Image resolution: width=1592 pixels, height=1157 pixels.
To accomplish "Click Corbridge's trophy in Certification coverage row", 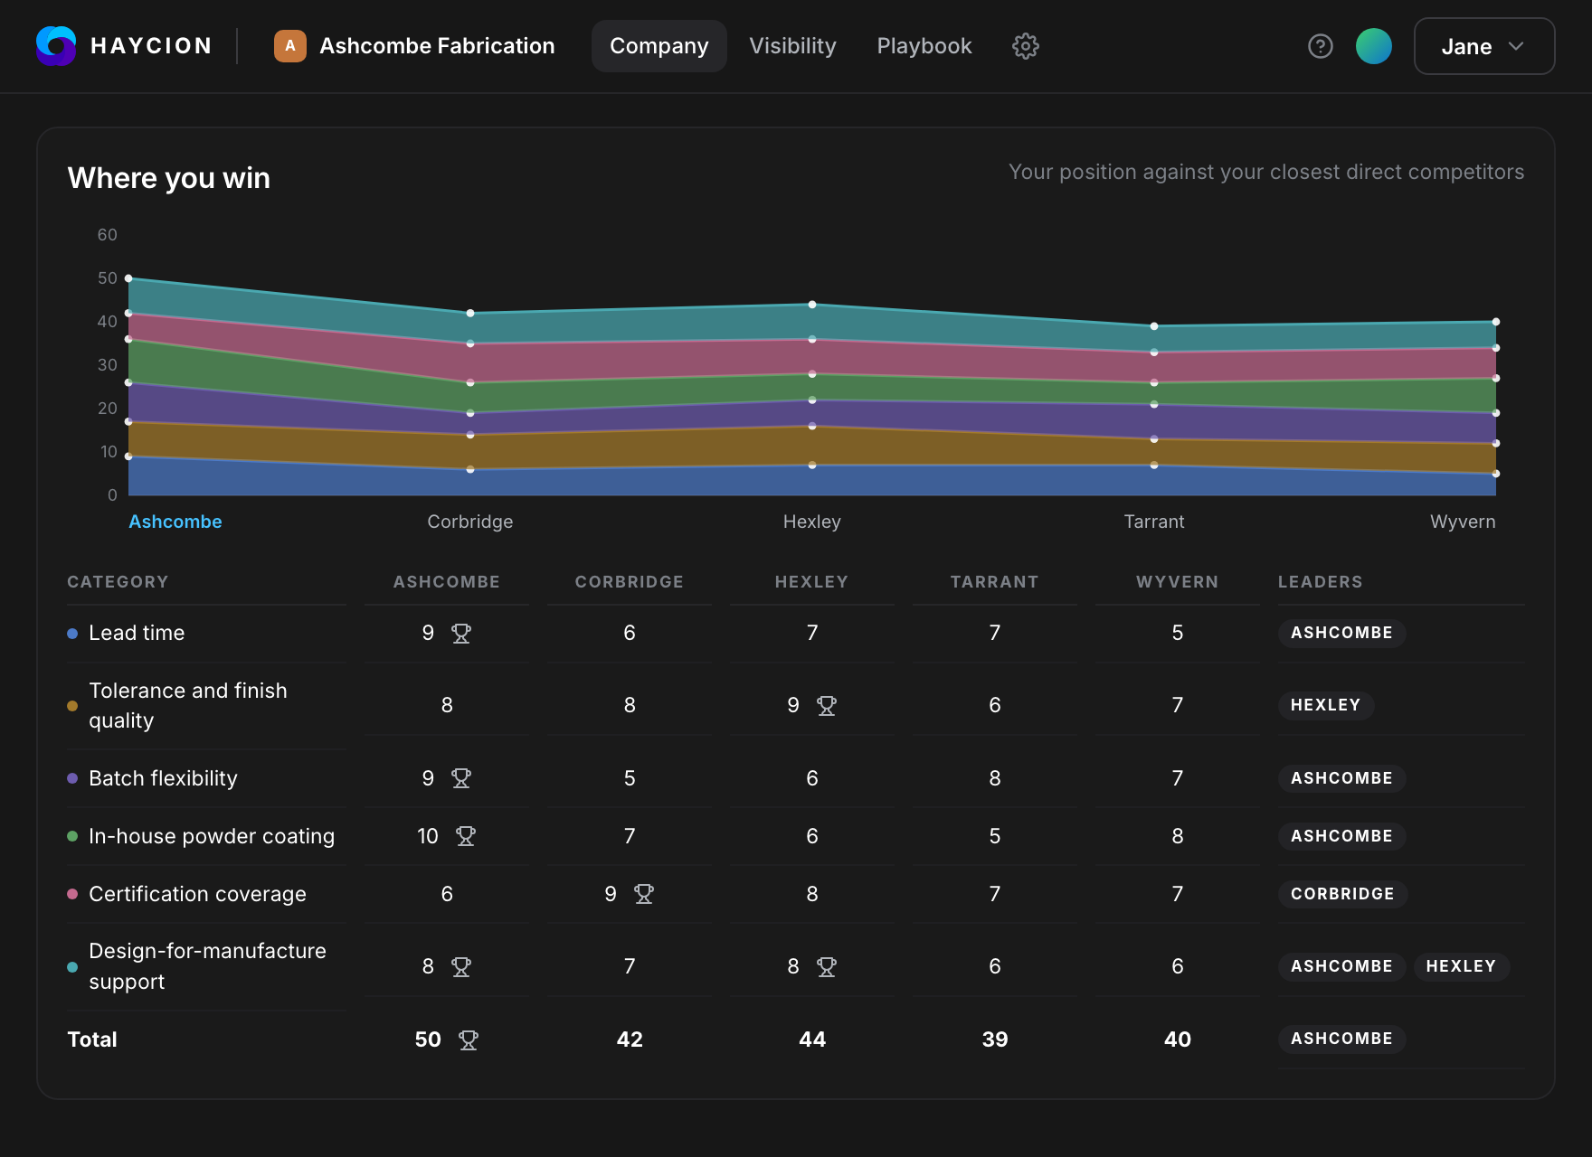I will (644, 894).
